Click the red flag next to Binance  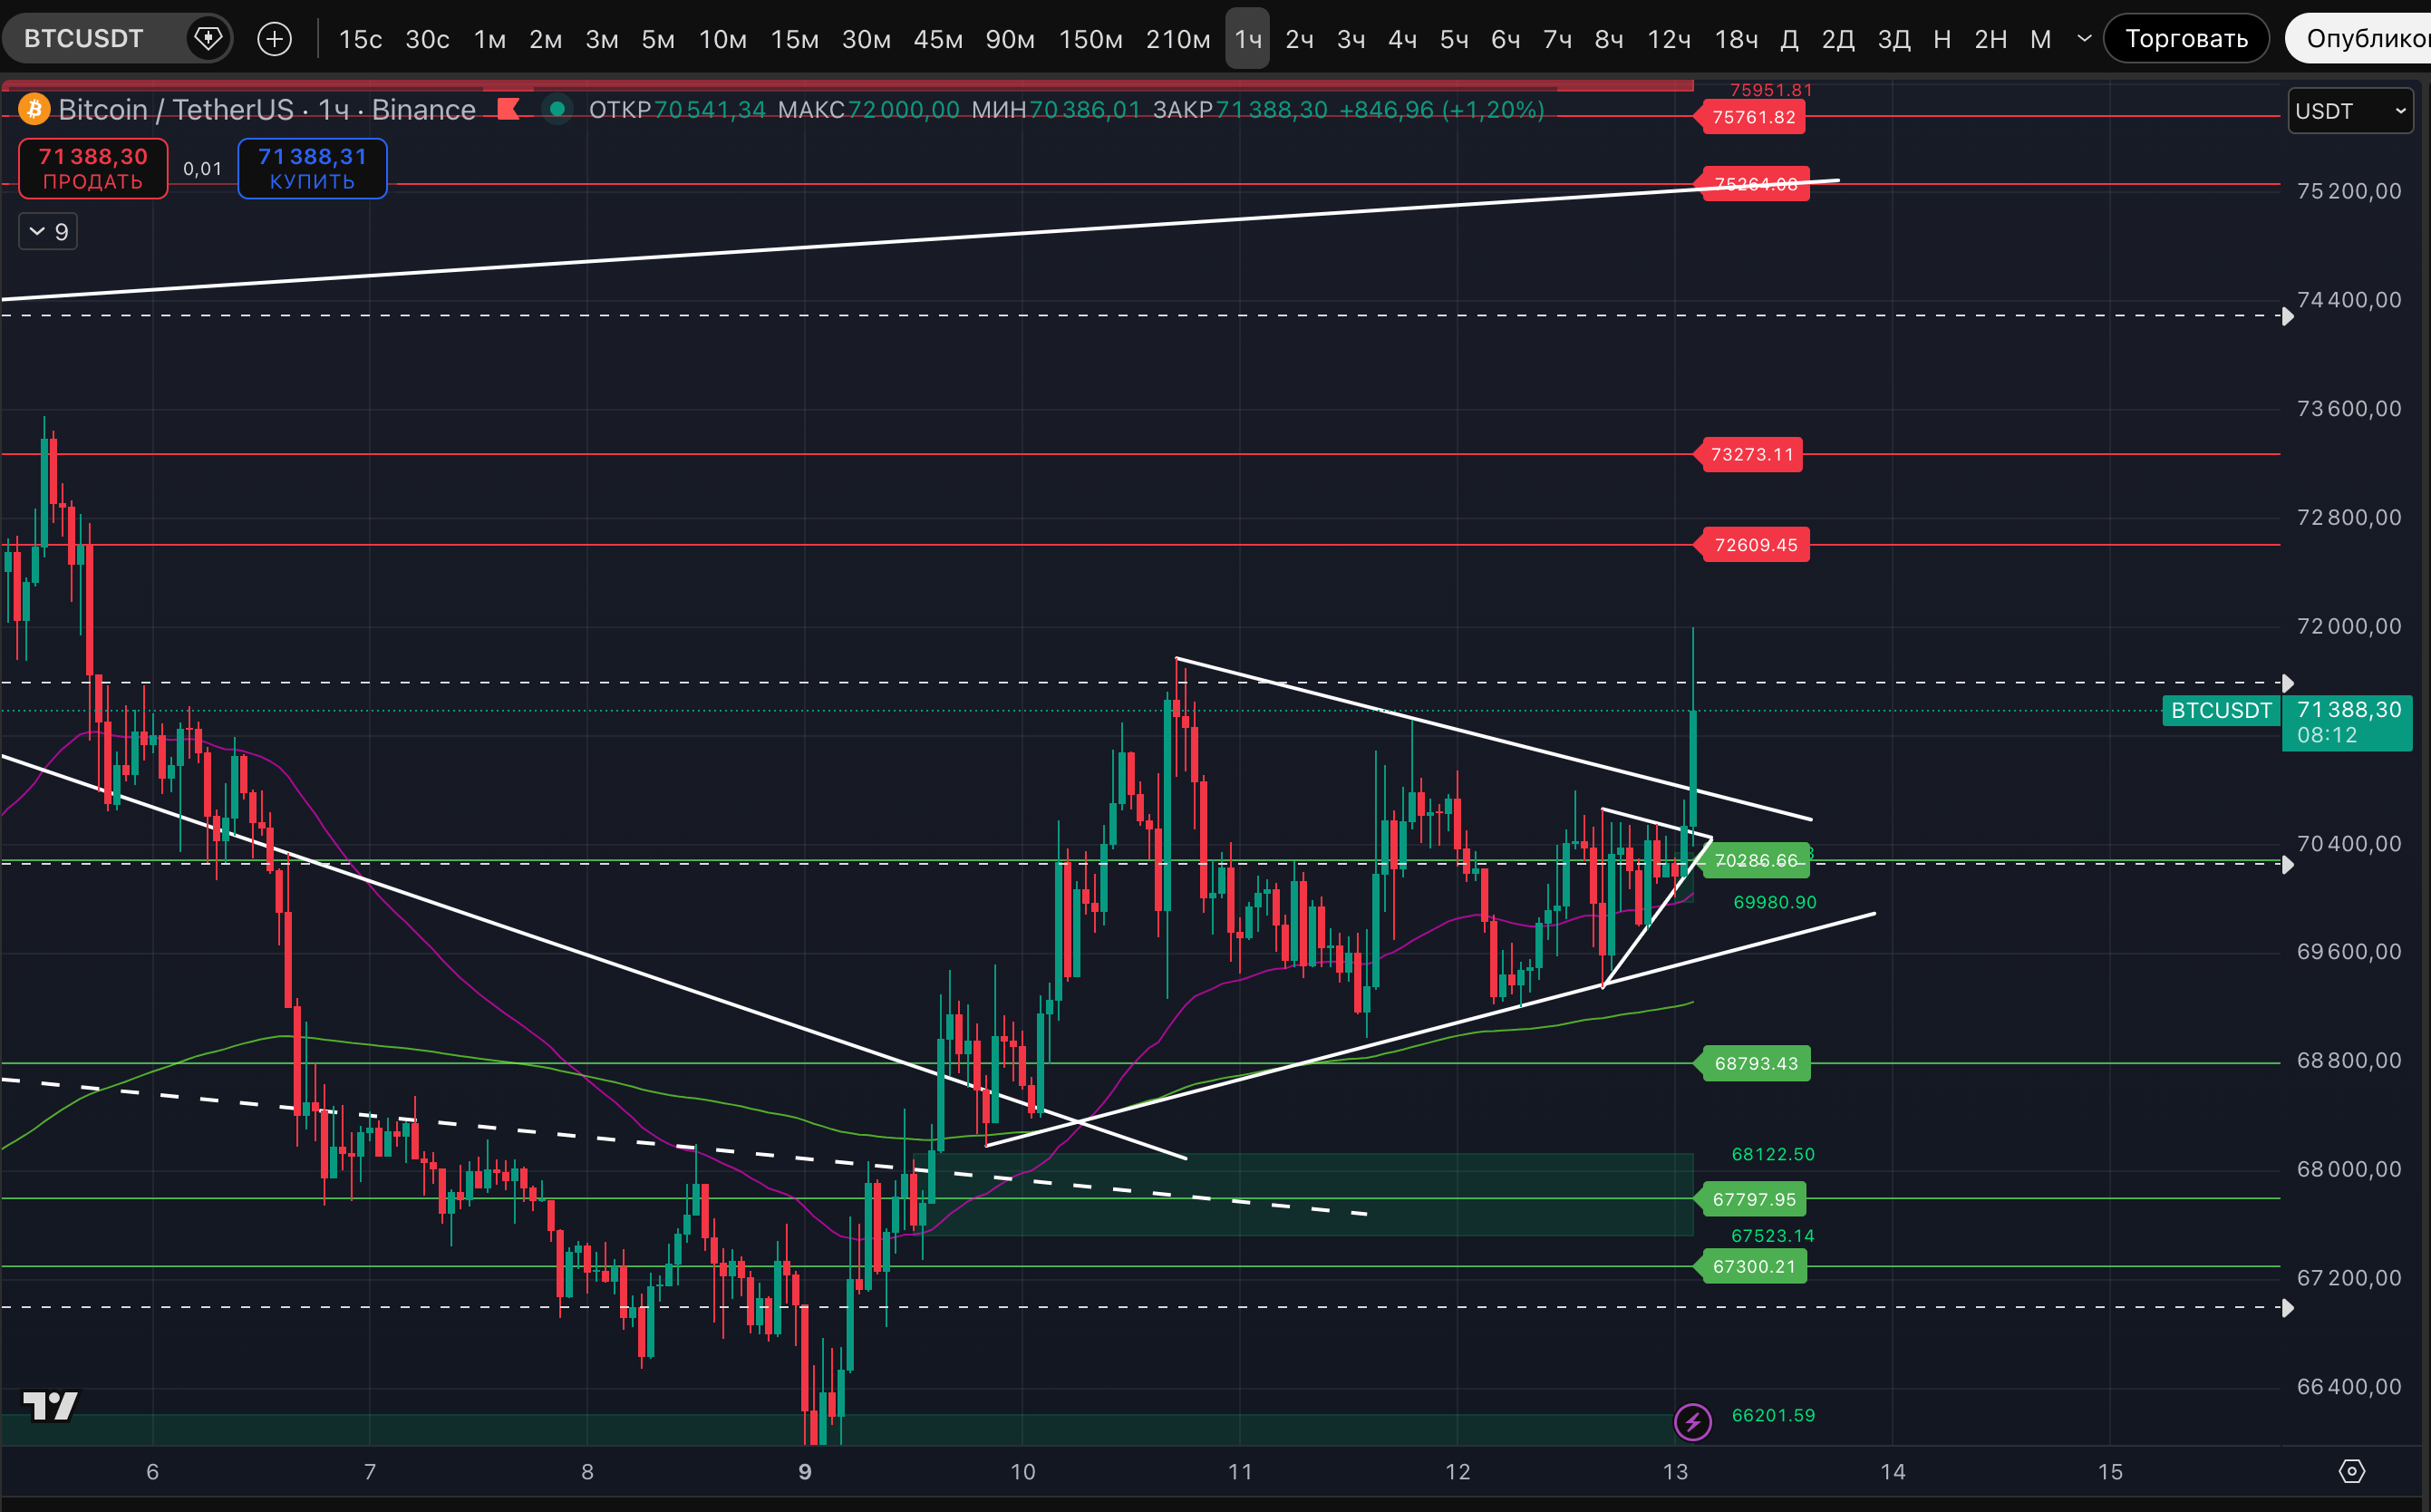click(508, 109)
